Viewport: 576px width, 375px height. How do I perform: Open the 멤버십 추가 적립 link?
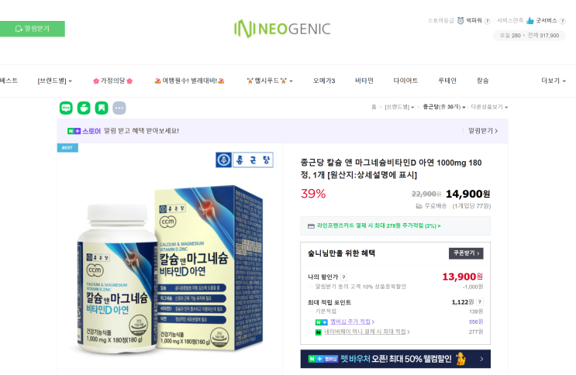(x=352, y=322)
